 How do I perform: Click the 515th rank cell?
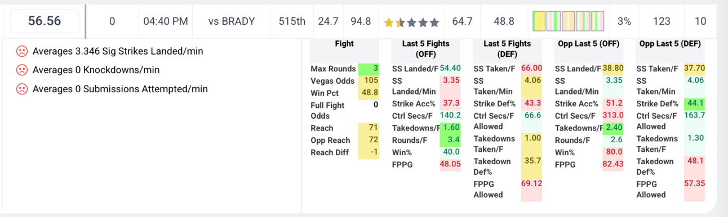click(x=292, y=21)
